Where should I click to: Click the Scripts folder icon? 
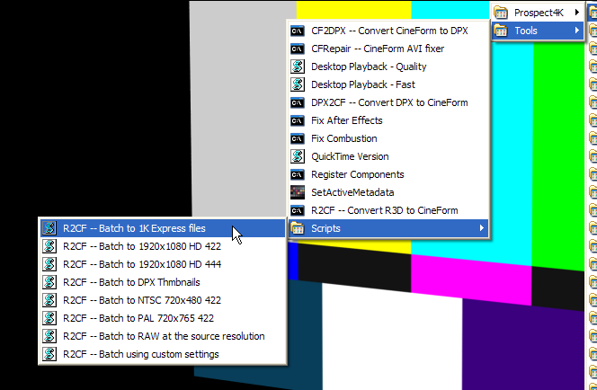tap(298, 228)
